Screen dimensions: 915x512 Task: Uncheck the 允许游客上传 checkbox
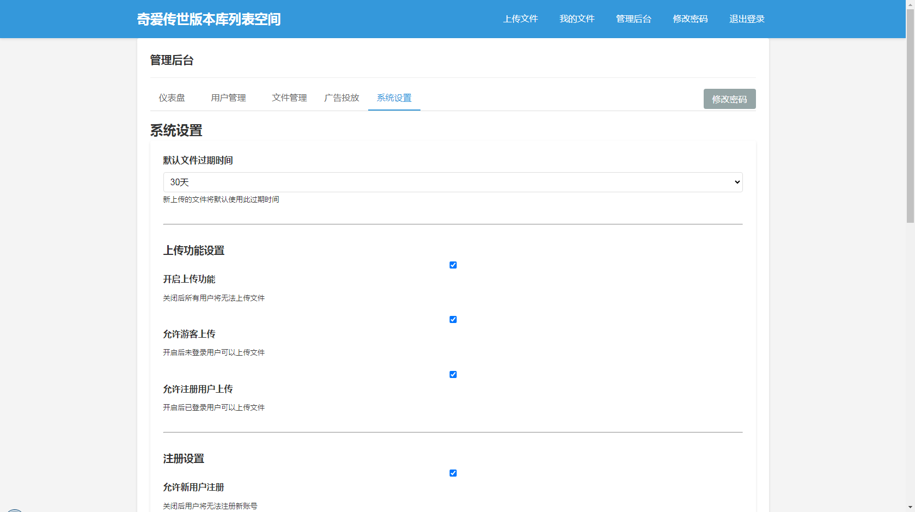pyautogui.click(x=453, y=320)
